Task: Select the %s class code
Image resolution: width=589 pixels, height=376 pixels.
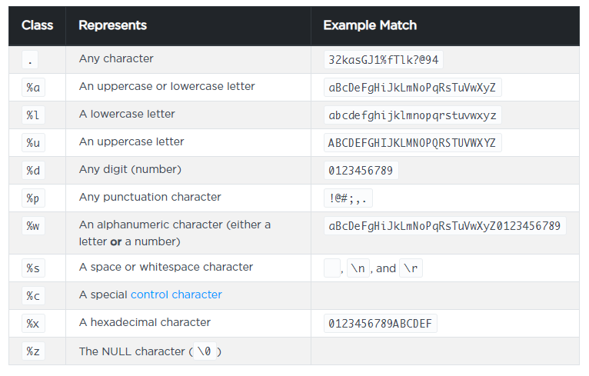Action: (33, 268)
